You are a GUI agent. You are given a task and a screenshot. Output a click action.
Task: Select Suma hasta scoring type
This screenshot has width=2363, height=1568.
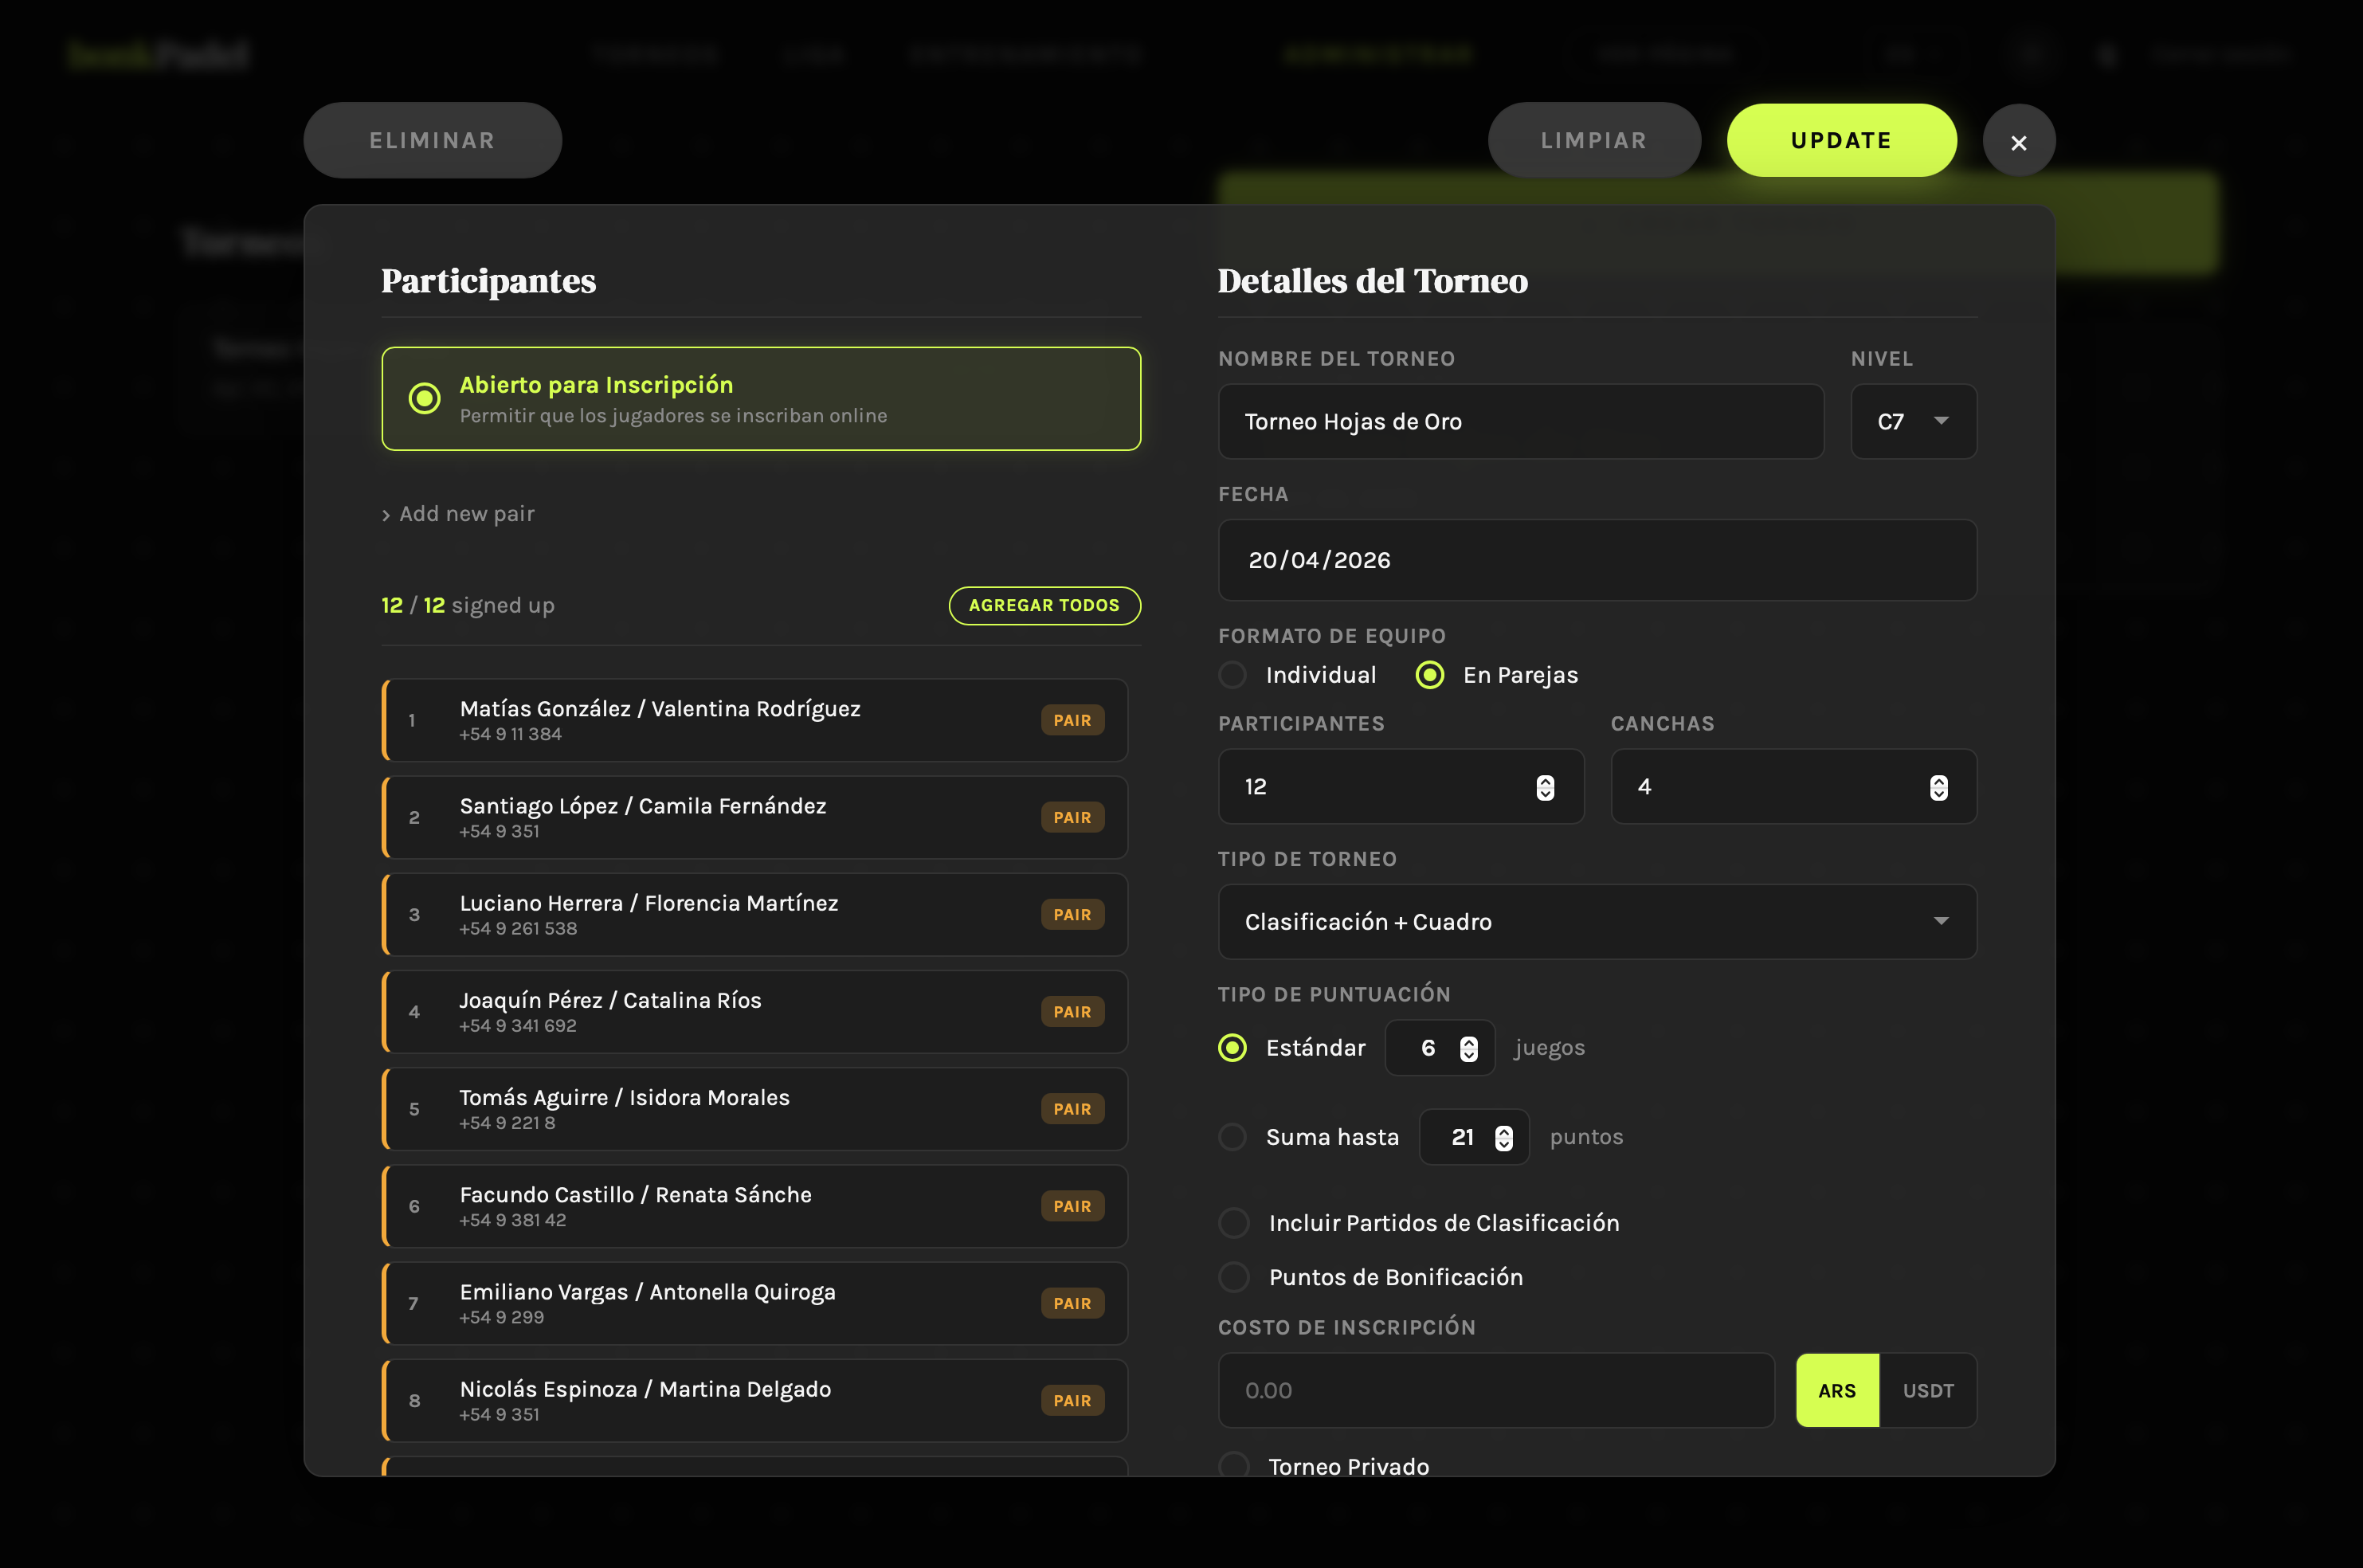tap(1232, 1137)
